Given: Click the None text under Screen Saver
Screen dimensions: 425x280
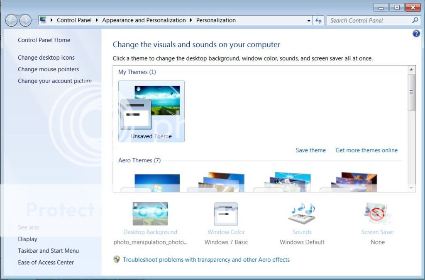Looking at the screenshot, I should 378,242.
